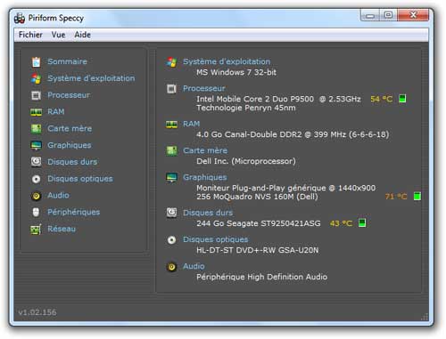Open the Aide menu

[82, 35]
